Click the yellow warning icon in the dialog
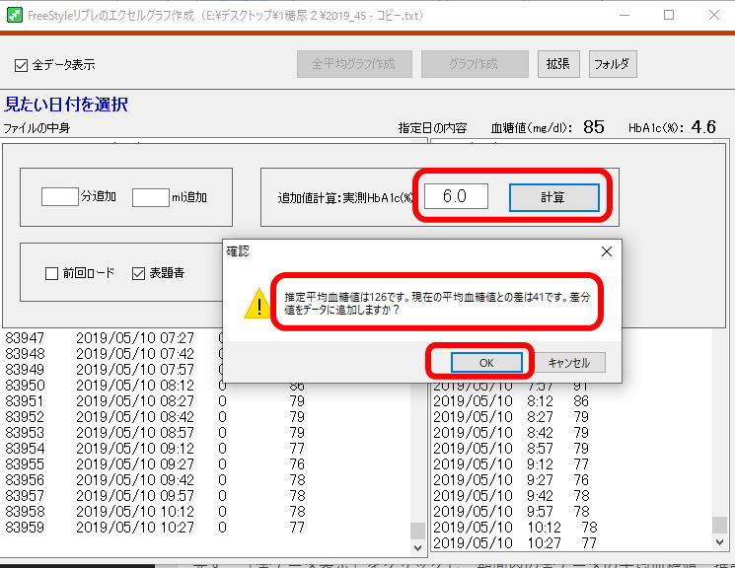This screenshot has height=568, width=735. (x=257, y=306)
